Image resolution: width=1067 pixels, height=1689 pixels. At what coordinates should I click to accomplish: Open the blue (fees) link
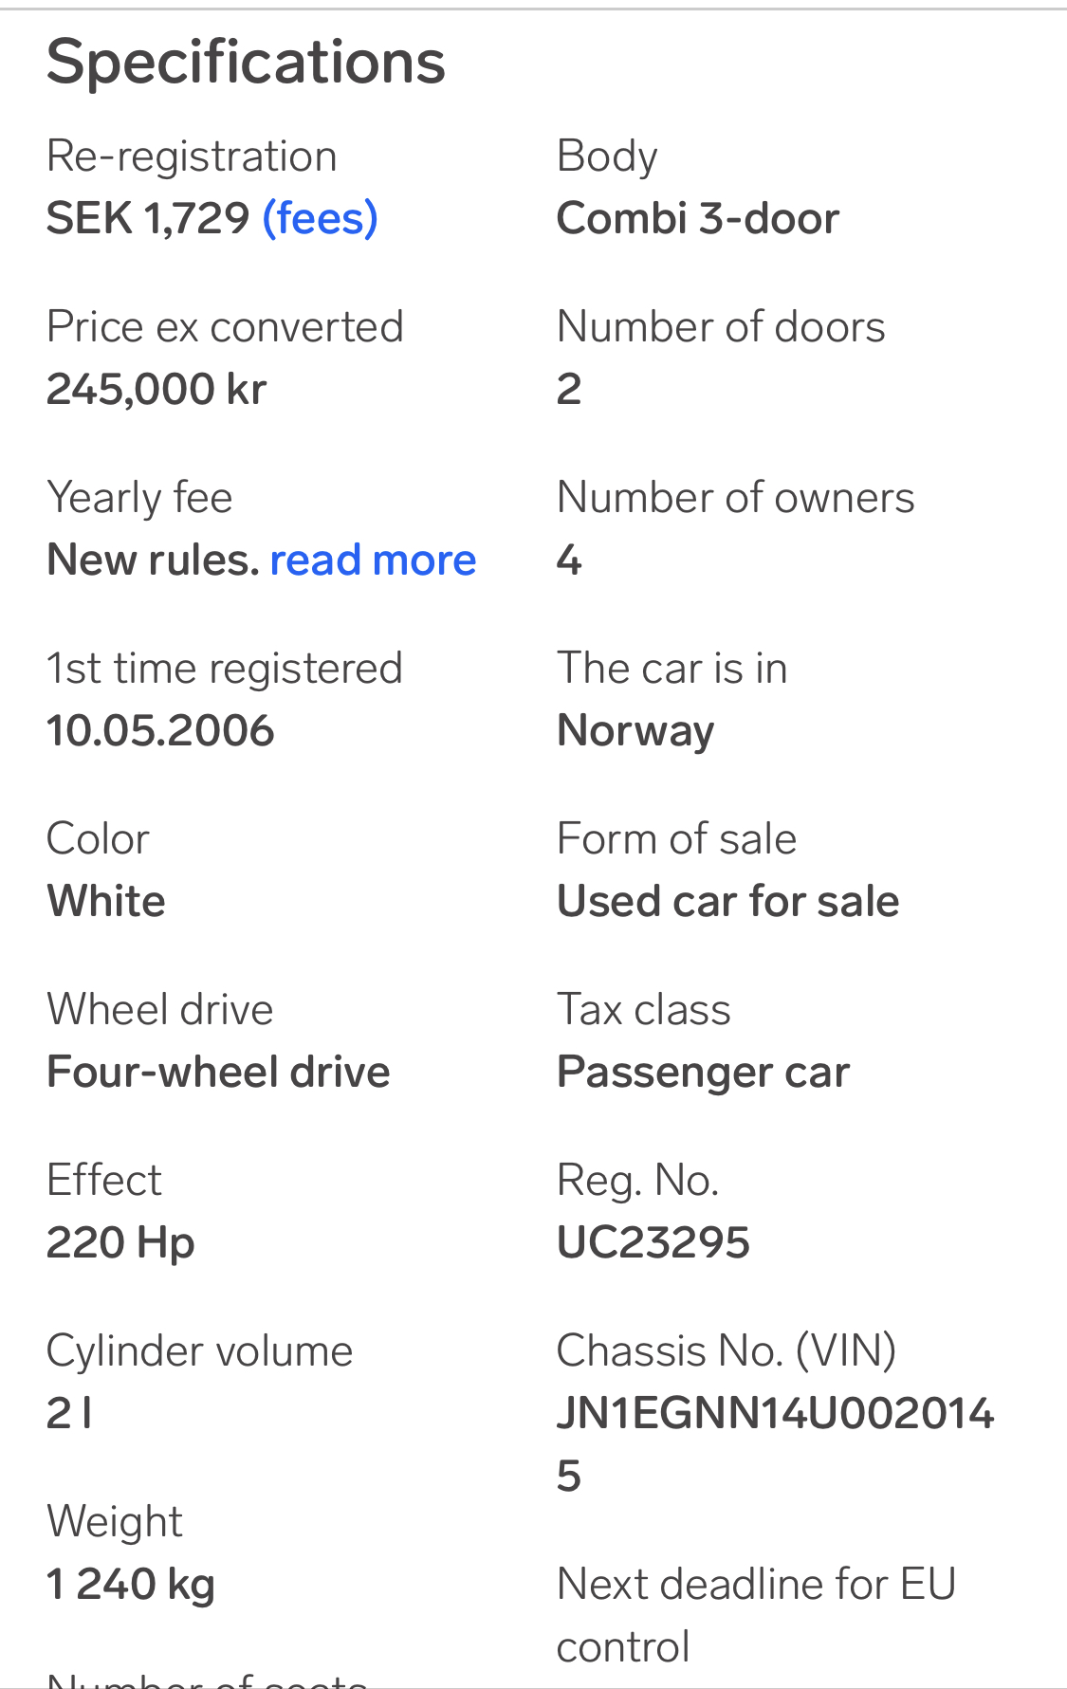tap(321, 219)
